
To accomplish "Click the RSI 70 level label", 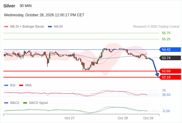I will click(x=164, y=90).
